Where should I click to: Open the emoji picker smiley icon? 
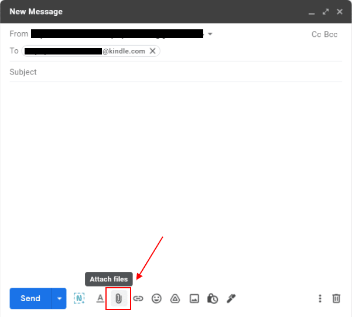[156, 299]
